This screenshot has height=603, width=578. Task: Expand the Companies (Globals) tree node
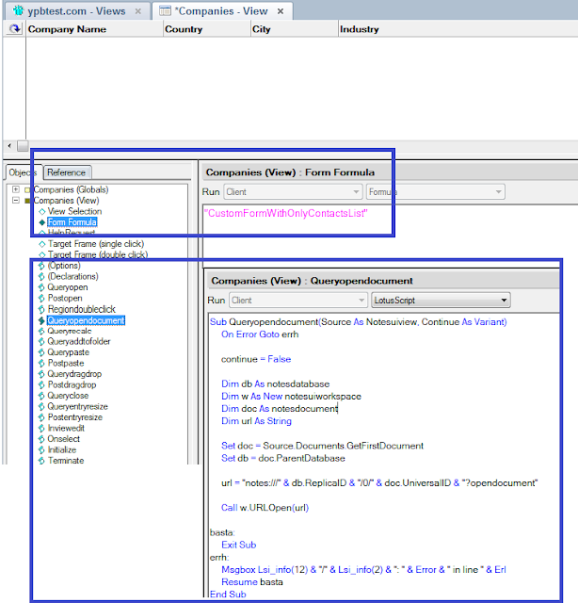click(x=16, y=189)
